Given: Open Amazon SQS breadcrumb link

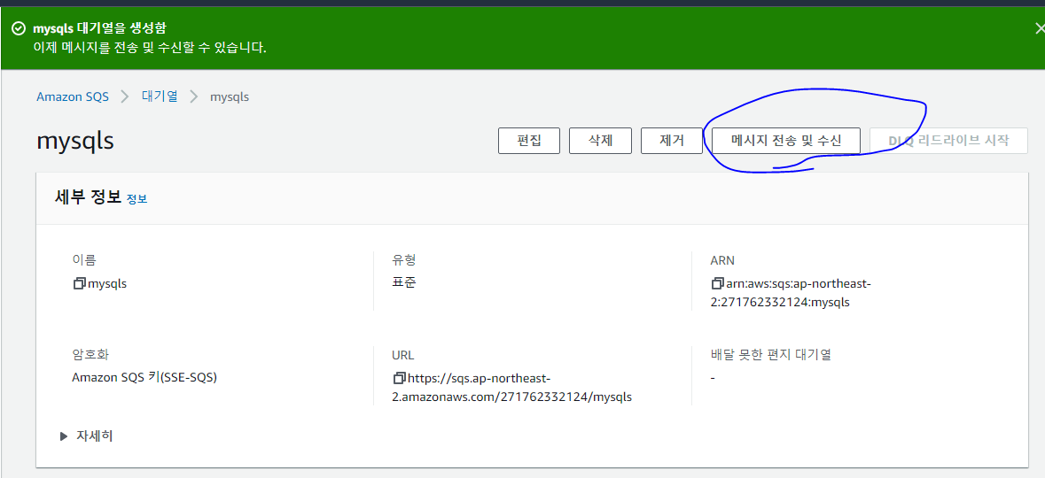Looking at the screenshot, I should coord(73,96).
